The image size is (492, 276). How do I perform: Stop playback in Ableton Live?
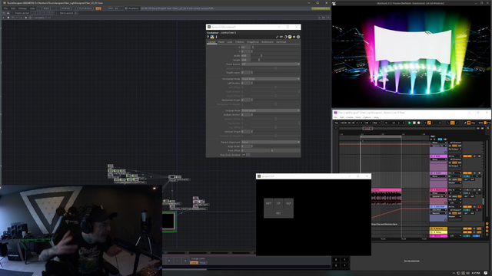click(414, 123)
